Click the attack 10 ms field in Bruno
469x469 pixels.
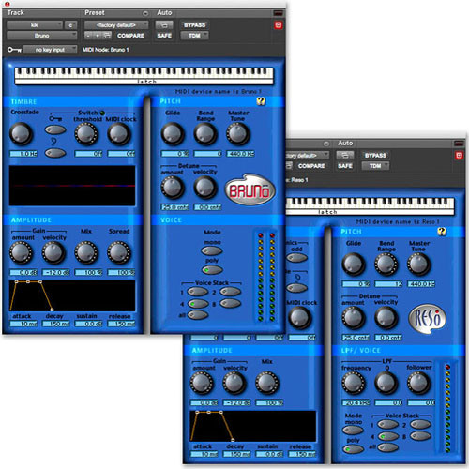[x=23, y=324]
